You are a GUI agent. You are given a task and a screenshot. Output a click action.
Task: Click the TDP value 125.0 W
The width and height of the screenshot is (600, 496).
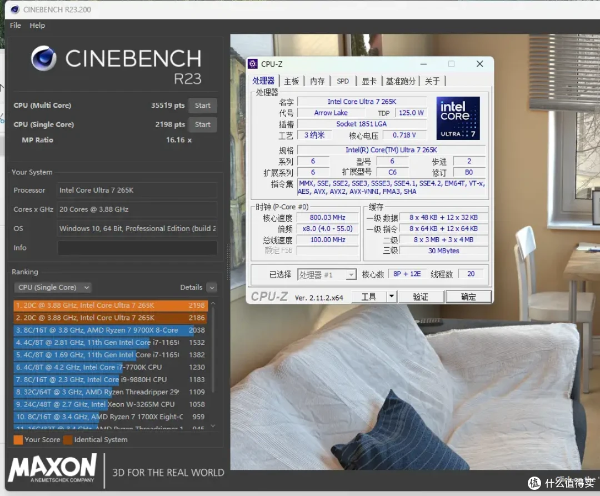pyautogui.click(x=411, y=113)
